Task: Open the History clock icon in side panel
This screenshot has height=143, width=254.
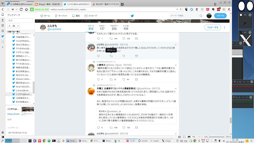Action: click(3, 31)
